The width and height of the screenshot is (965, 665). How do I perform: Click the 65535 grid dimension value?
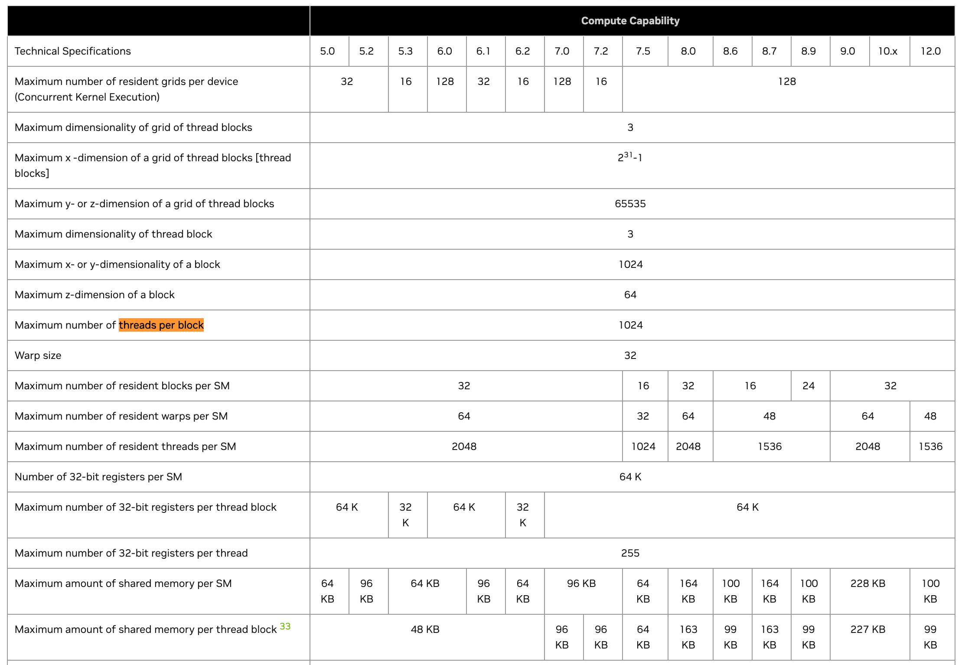click(x=630, y=204)
